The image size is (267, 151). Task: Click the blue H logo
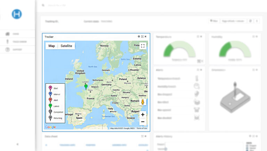click(x=17, y=14)
